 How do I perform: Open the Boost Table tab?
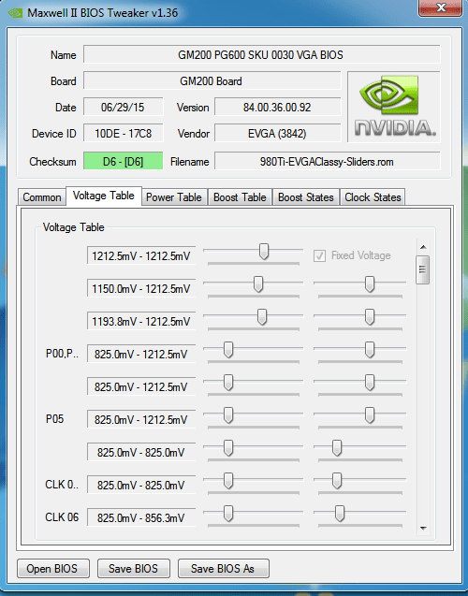click(240, 197)
